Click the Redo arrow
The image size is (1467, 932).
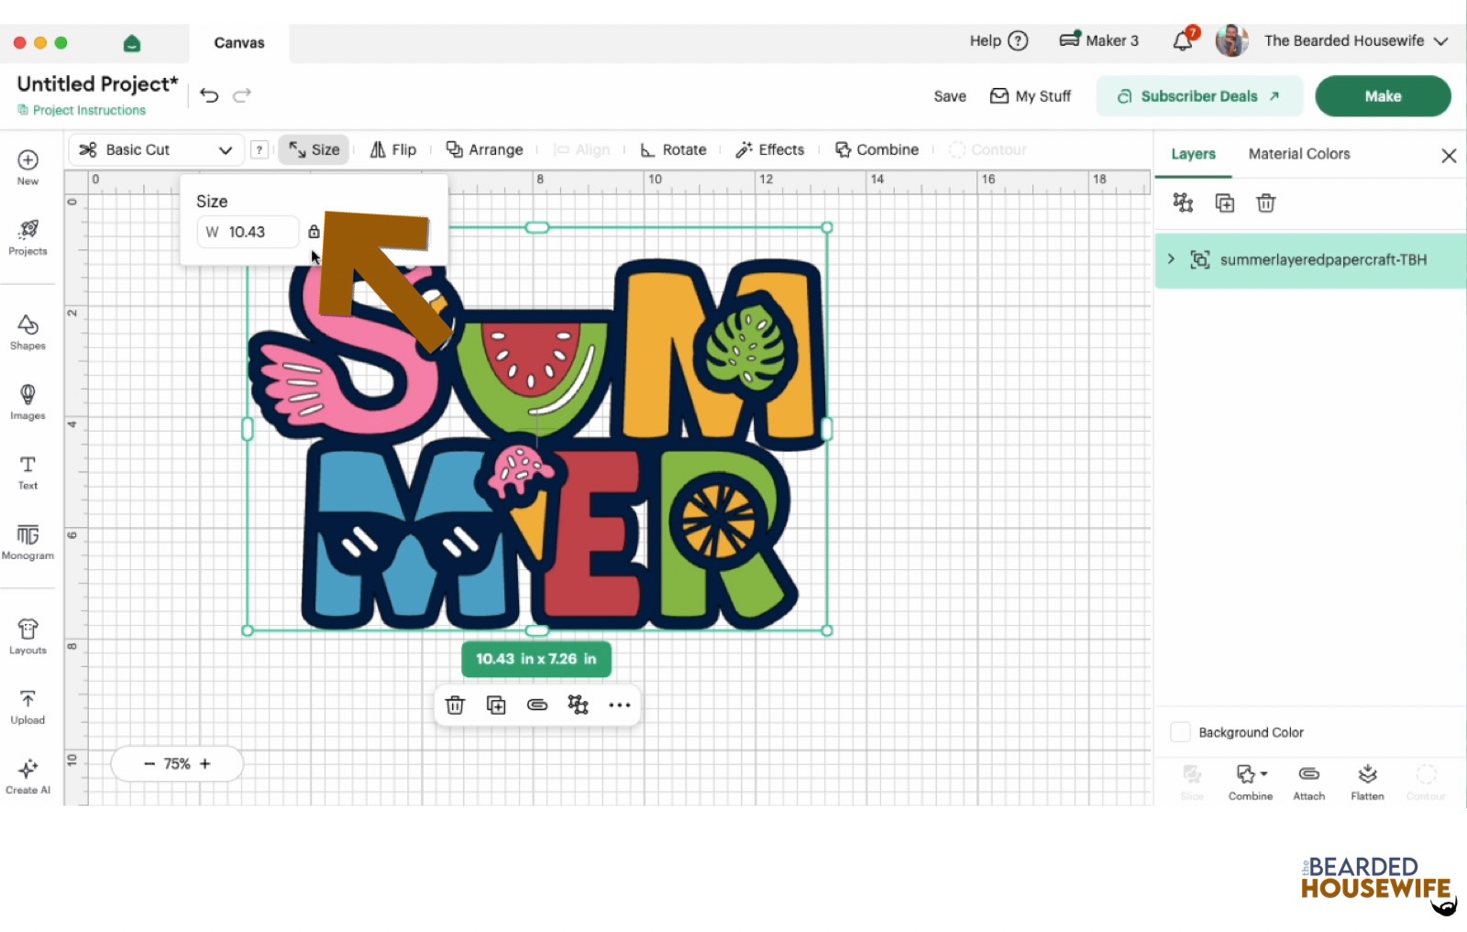242,95
